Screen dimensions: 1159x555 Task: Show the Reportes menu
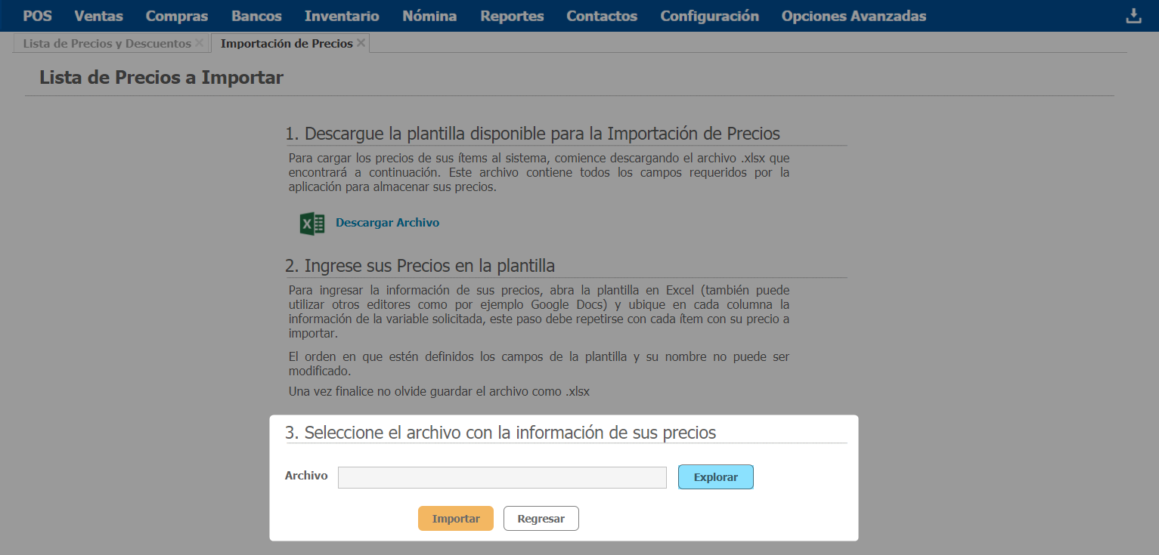[x=512, y=16]
